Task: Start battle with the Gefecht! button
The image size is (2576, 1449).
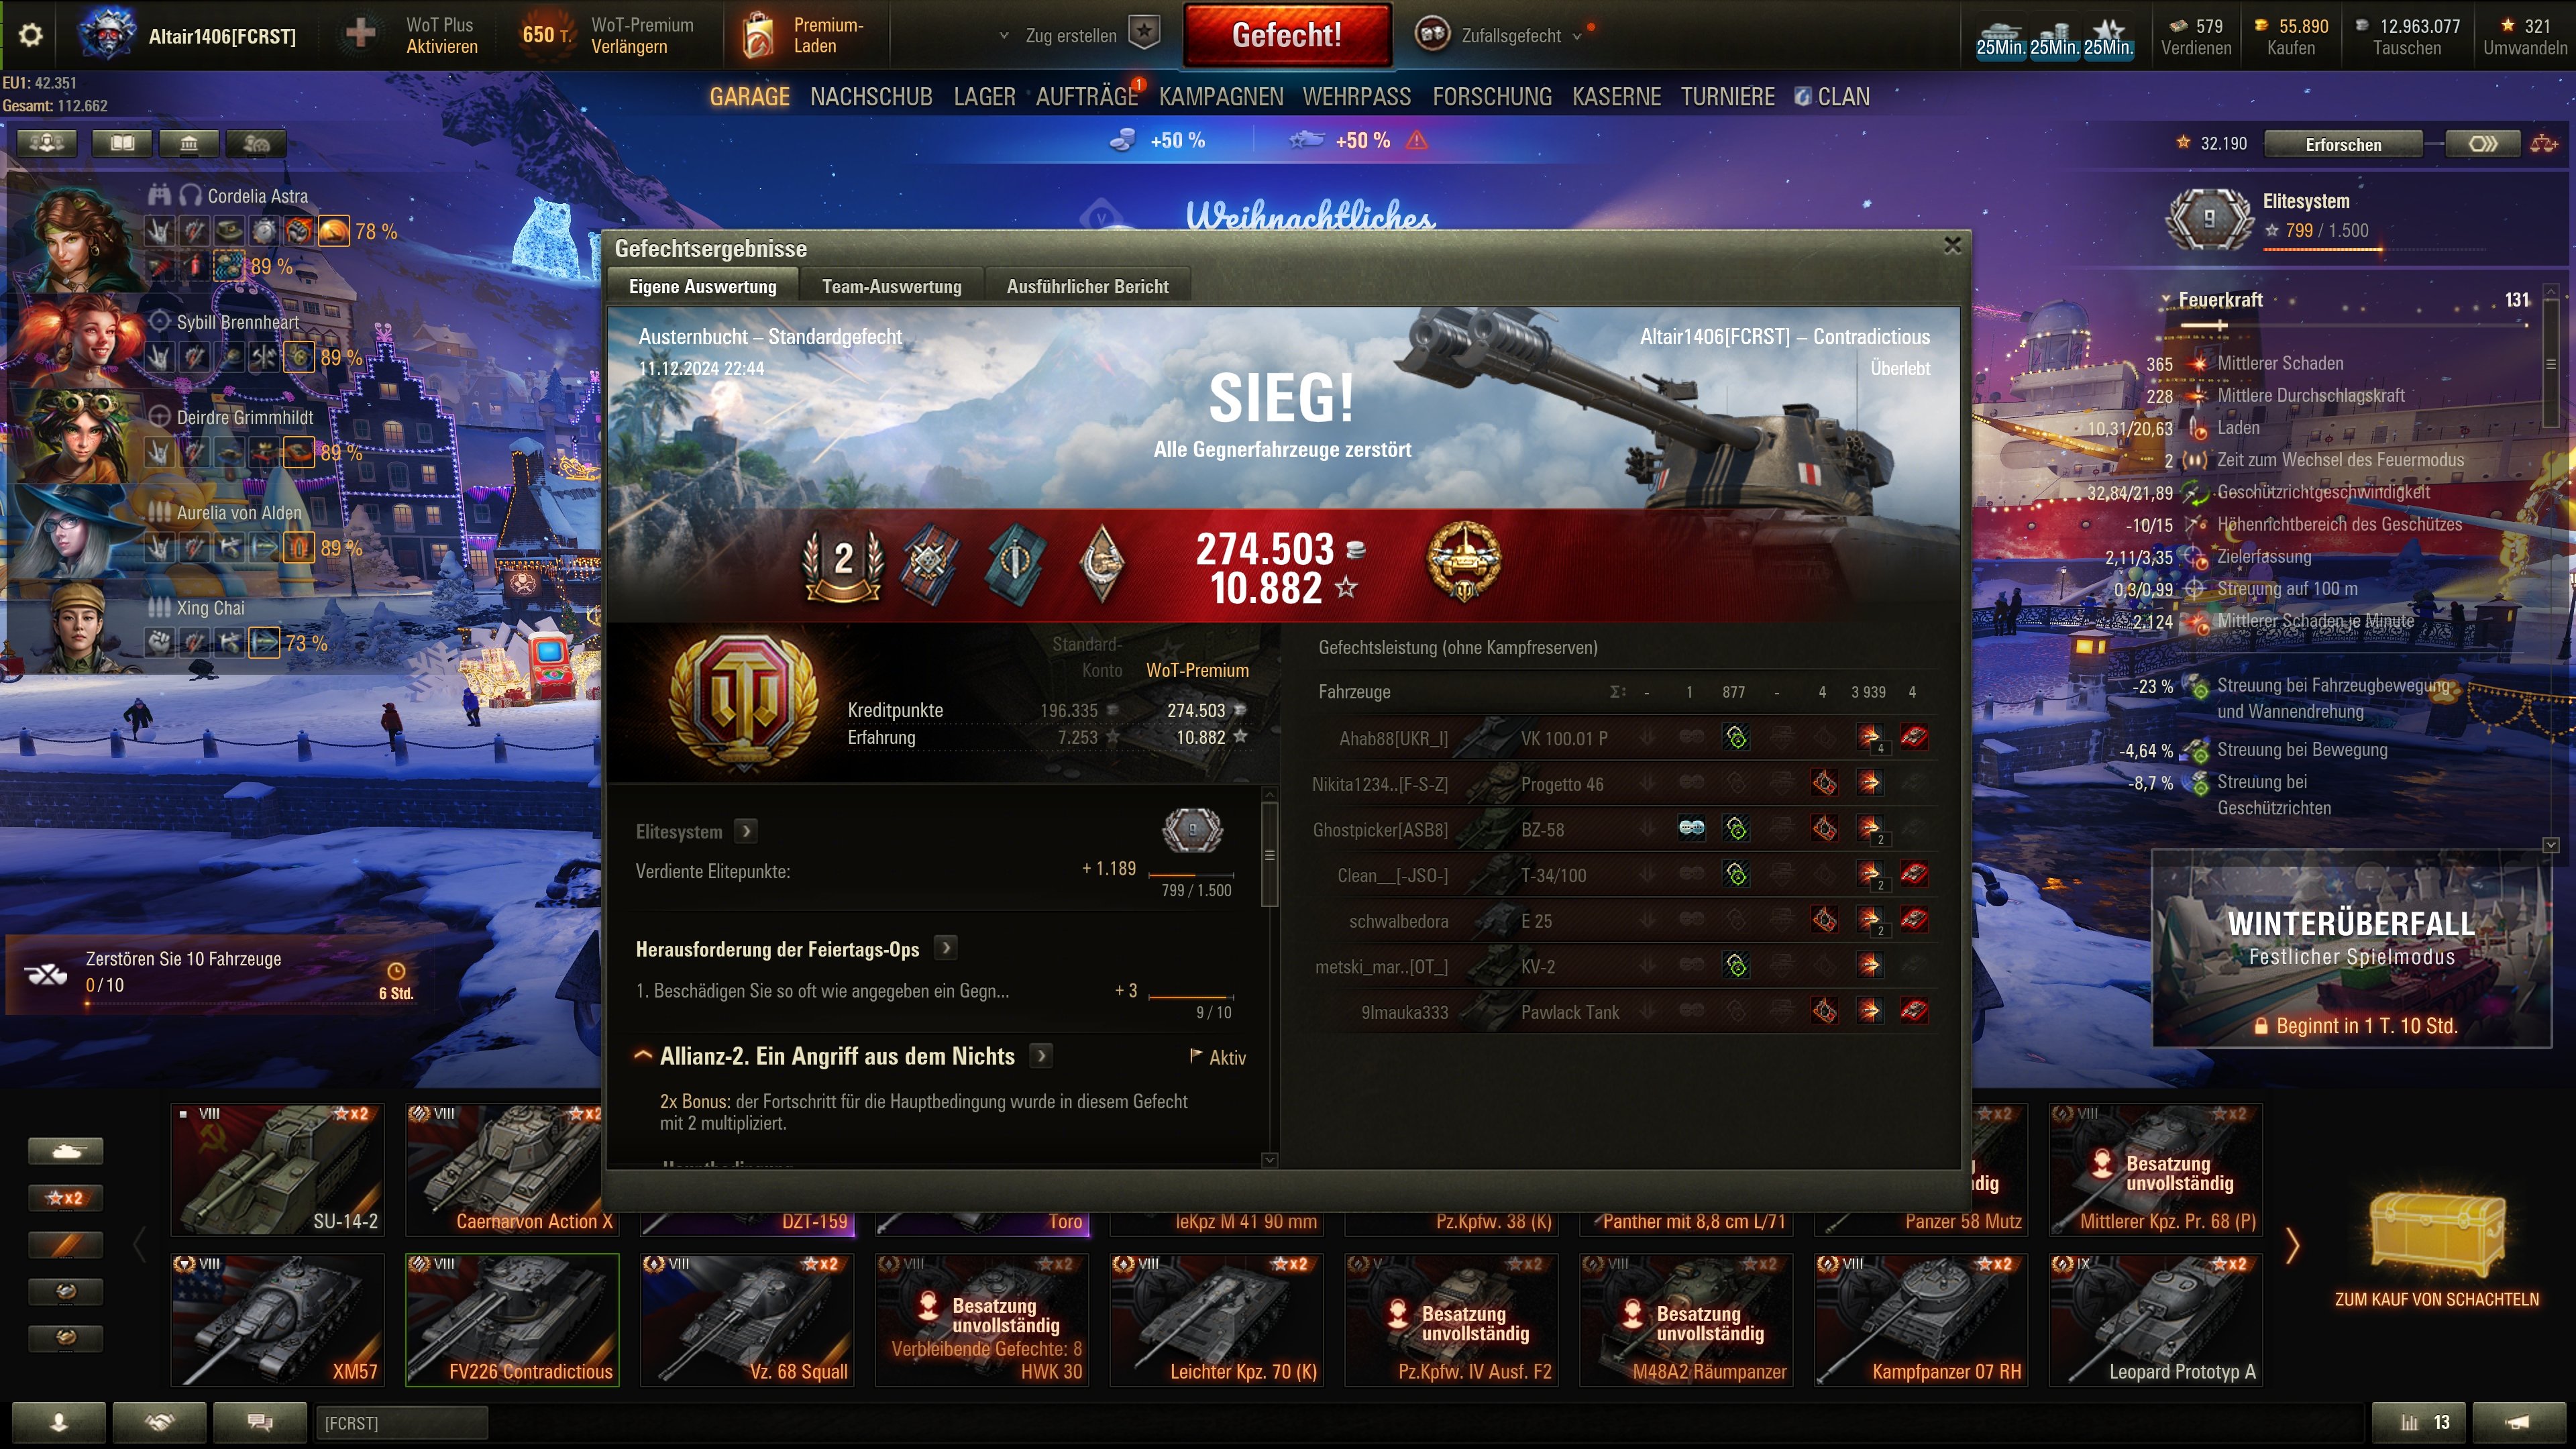Action: click(x=1286, y=35)
